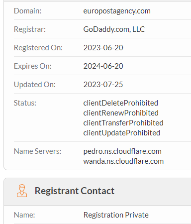Click the Registrant Contact person icon
The height and width of the screenshot is (224, 191).
point(22,191)
